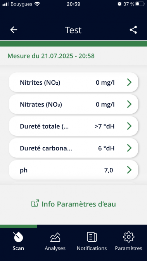Open the Analyses chart icon
This screenshot has height=261, width=147.
55,237
